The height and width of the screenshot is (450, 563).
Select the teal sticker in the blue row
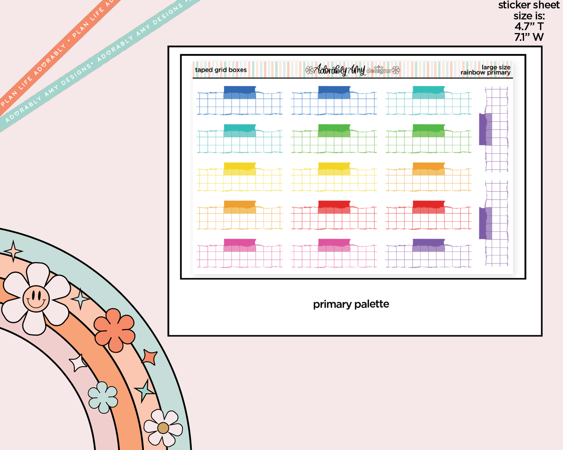coord(429,100)
